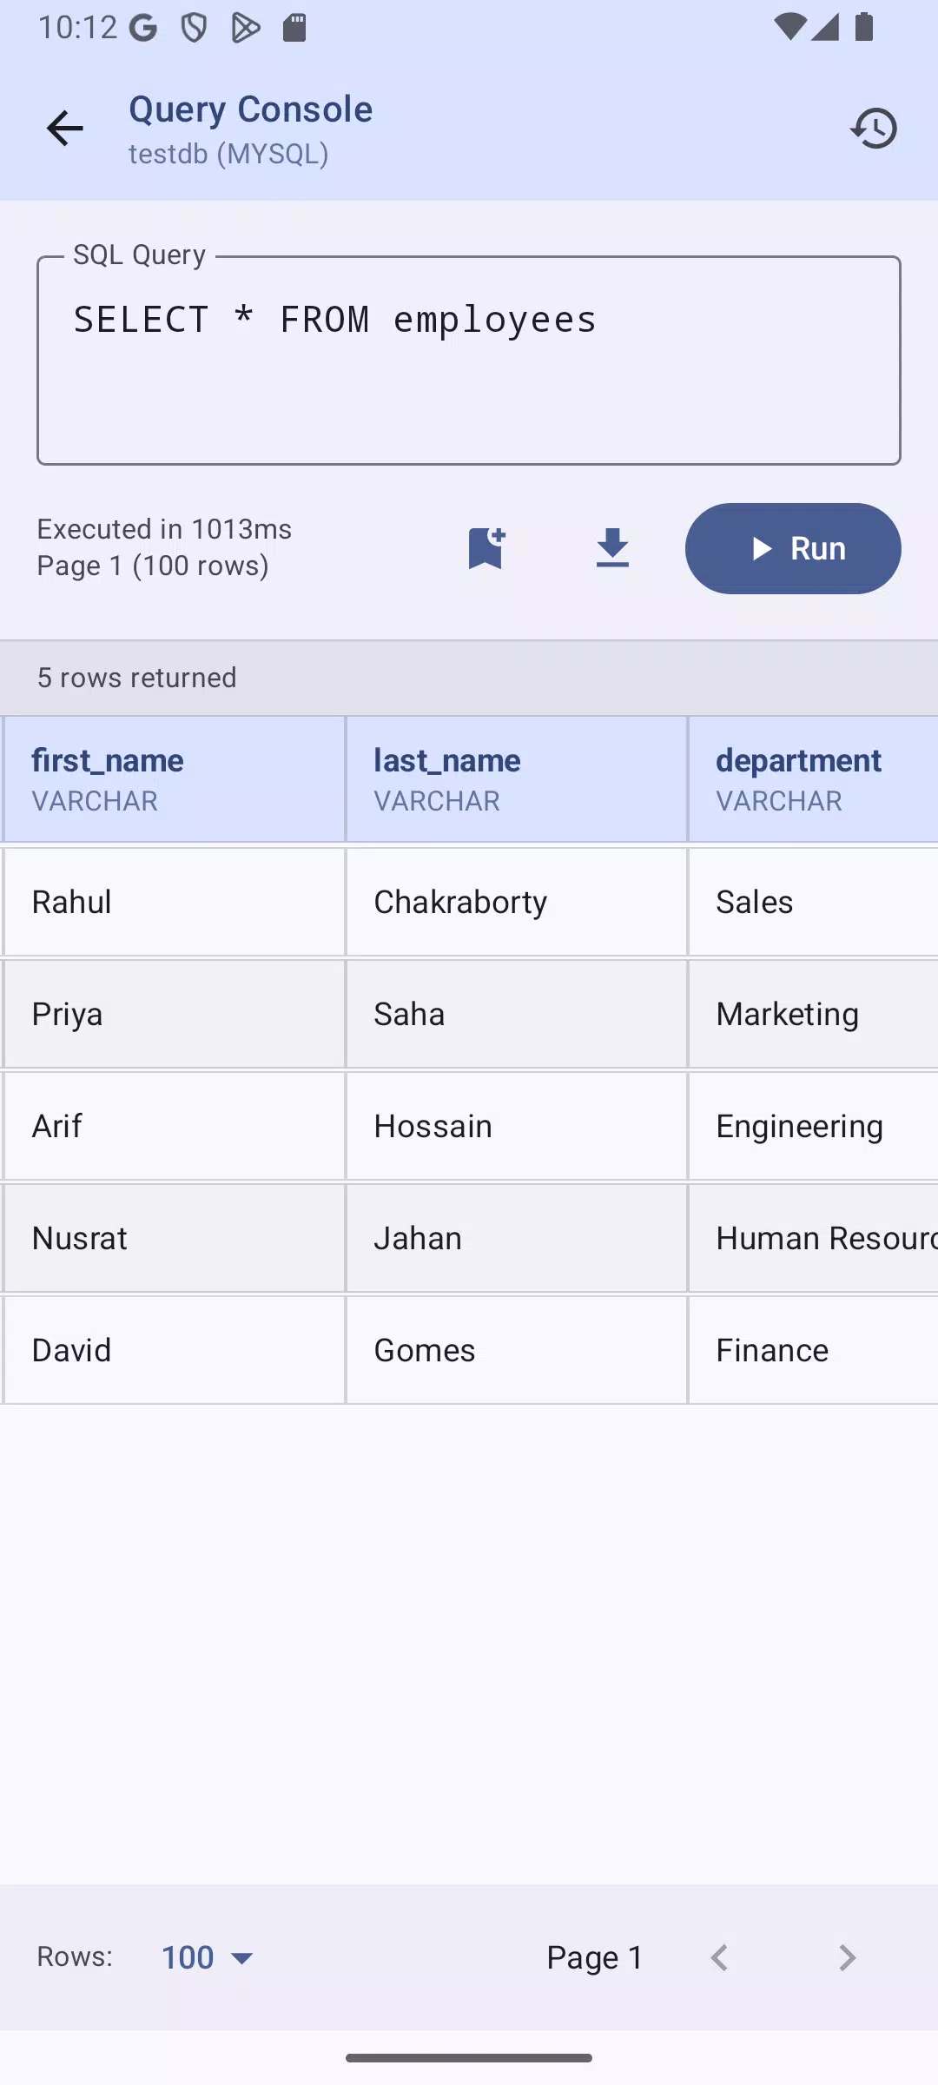
Task: Select the last_name column header
Action: pyautogui.click(x=516, y=778)
